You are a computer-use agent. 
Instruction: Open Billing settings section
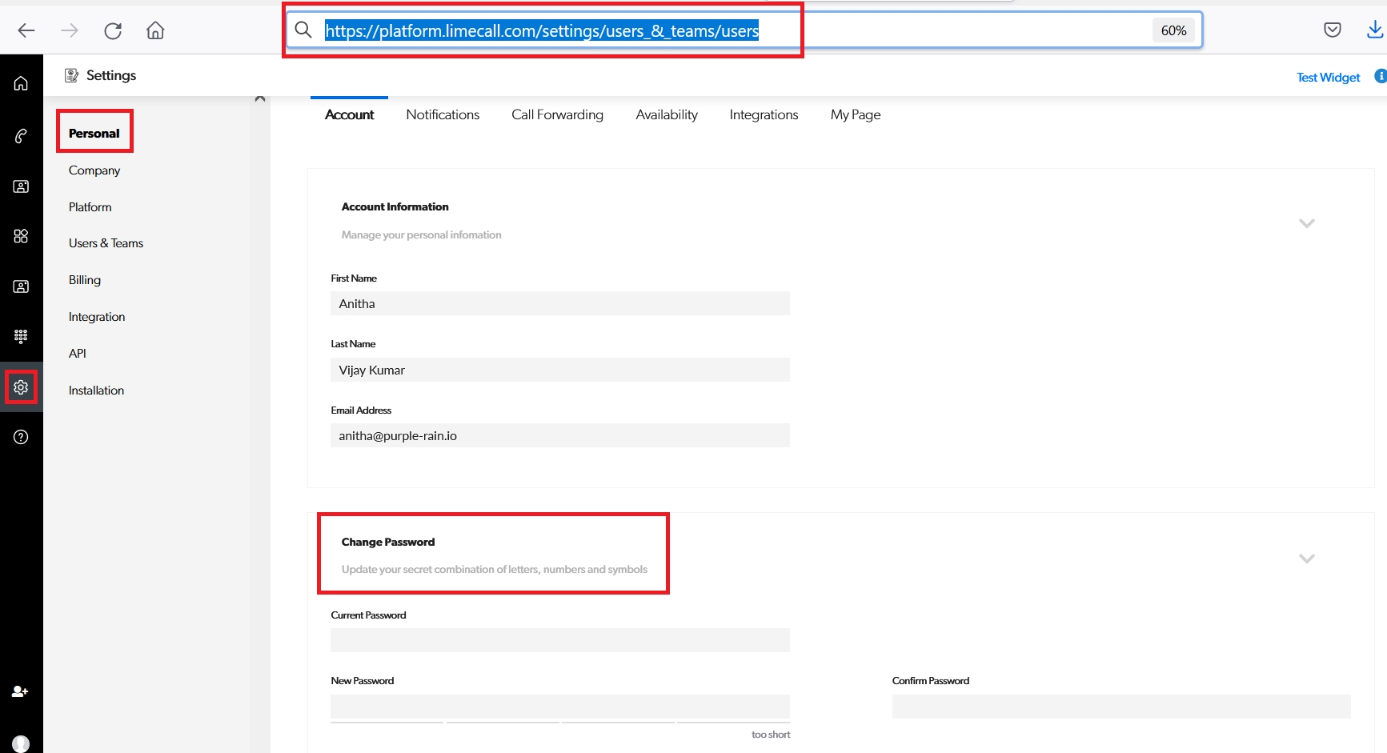coord(85,280)
